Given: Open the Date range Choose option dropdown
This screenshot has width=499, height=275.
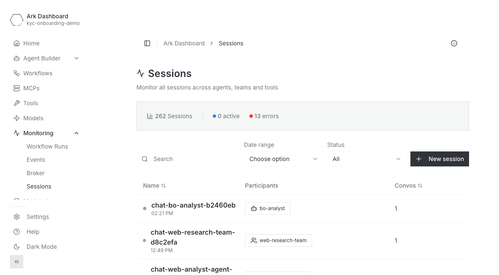Looking at the screenshot, I should (284, 159).
